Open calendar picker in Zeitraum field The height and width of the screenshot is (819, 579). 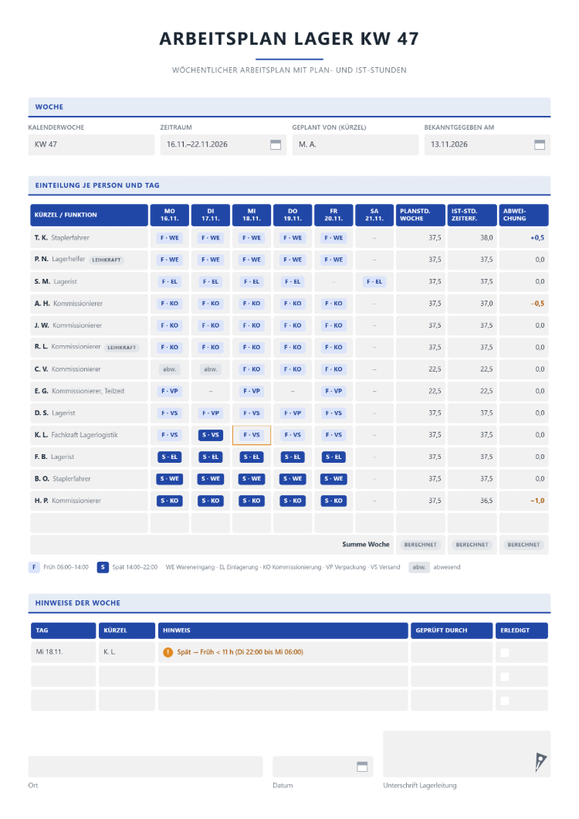pyautogui.click(x=276, y=144)
